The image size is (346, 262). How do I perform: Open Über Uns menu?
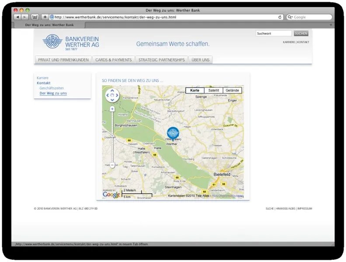pyautogui.click(x=201, y=60)
